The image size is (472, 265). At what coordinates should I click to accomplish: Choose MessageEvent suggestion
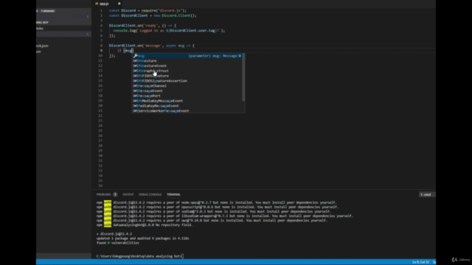187,91
